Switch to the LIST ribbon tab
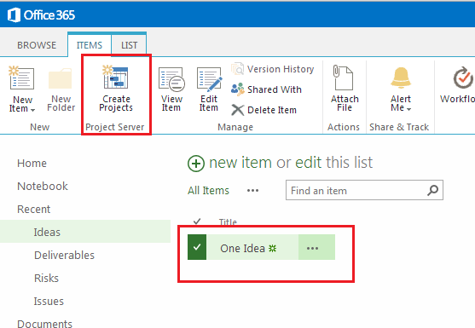Image resolution: width=475 pixels, height=328 pixels. coord(130,45)
